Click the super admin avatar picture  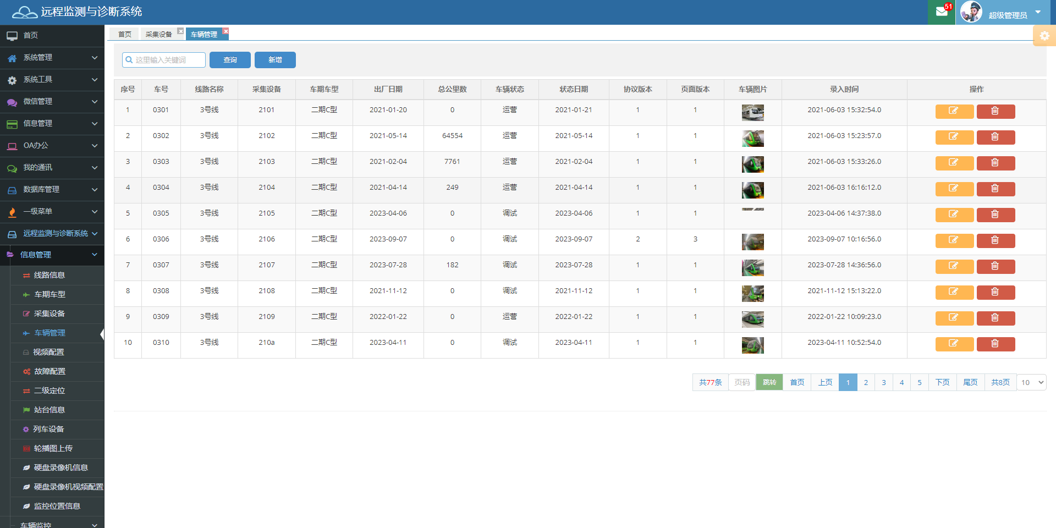coord(971,12)
